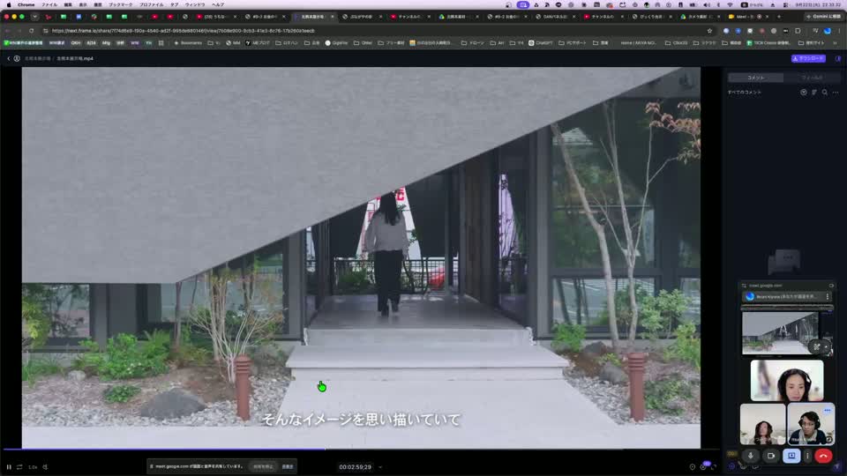Screen dimensions: 847x476
Task: Click the blue download button
Action: [808, 58]
